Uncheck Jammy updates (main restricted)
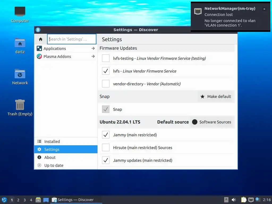Viewport: 272px width, 204px height. pyautogui.click(x=106, y=160)
